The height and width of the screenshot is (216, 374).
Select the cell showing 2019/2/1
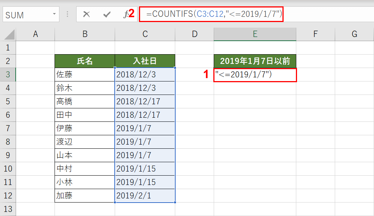click(x=145, y=195)
